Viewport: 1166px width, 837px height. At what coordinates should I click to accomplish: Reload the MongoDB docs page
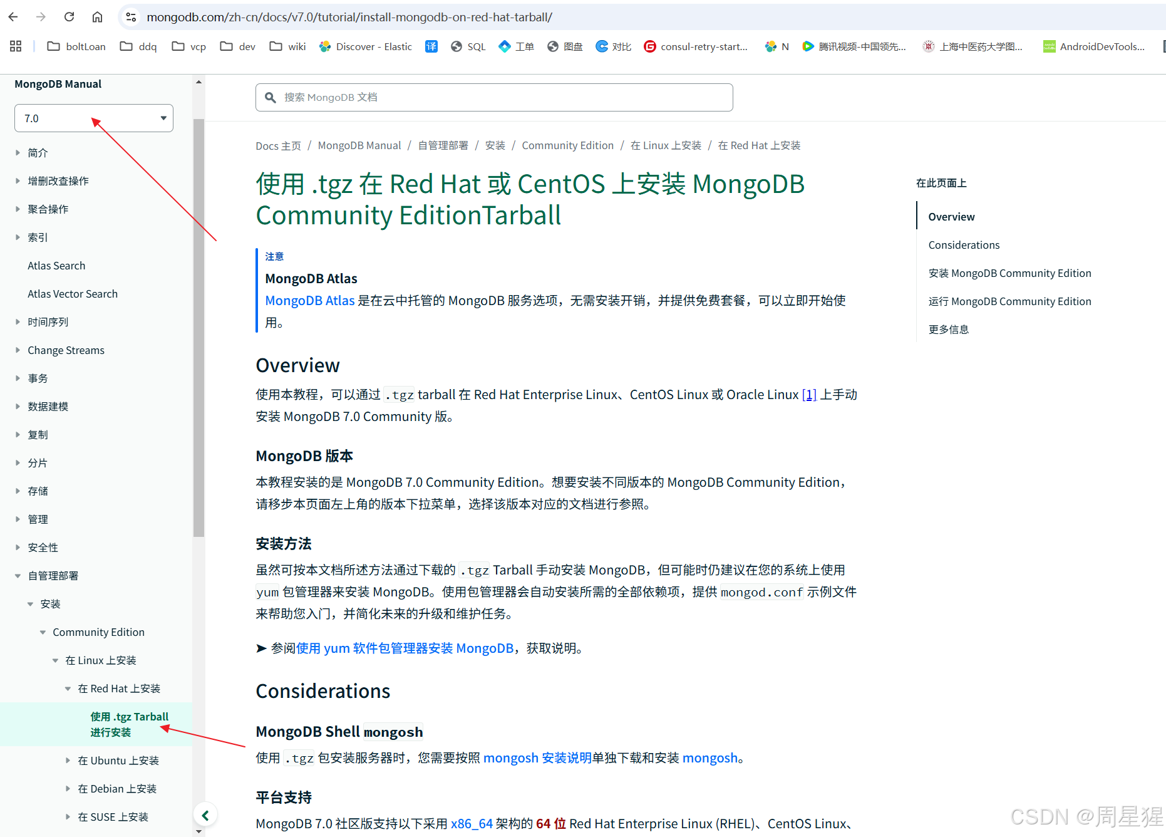[69, 17]
